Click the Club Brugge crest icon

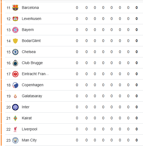(15, 63)
